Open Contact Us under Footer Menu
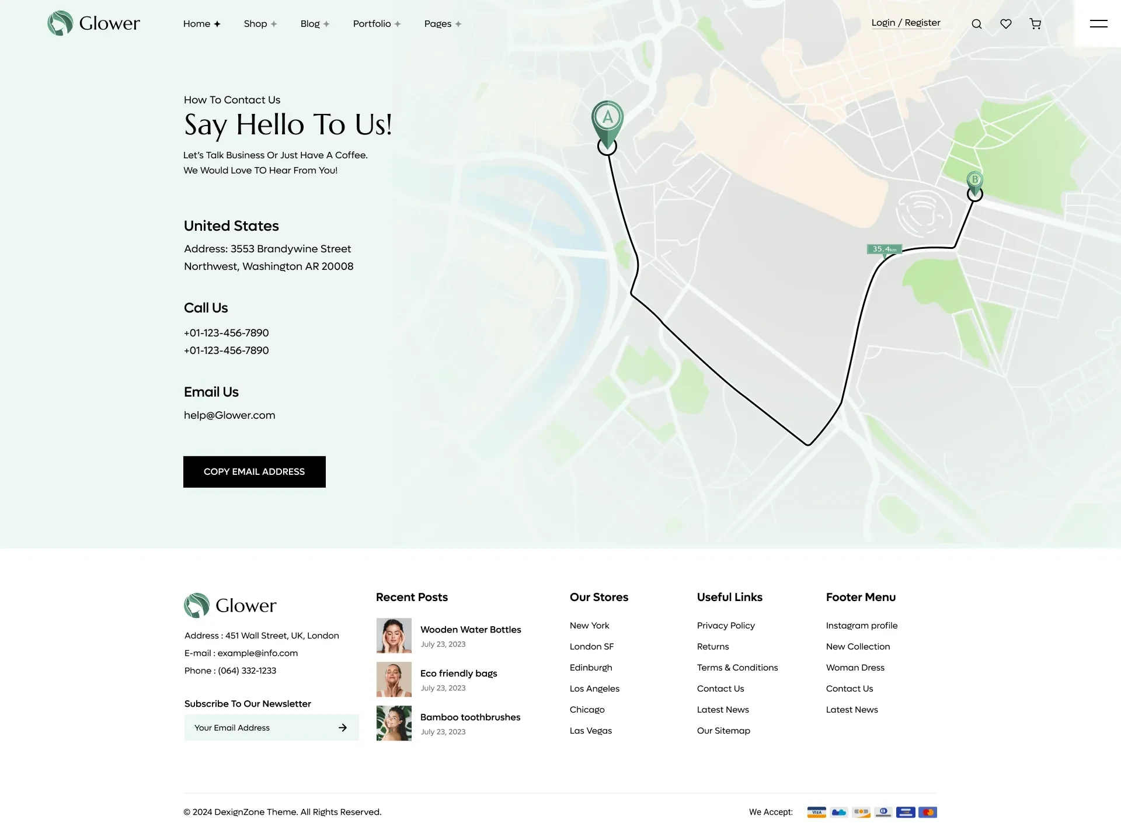Image resolution: width=1121 pixels, height=830 pixels. click(850, 689)
